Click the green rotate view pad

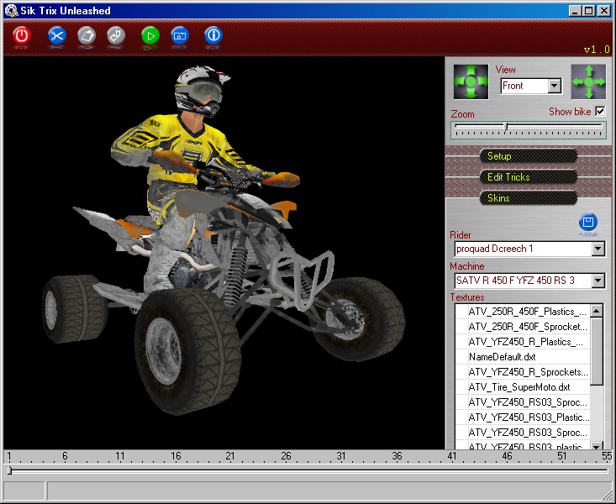pyautogui.click(x=471, y=81)
